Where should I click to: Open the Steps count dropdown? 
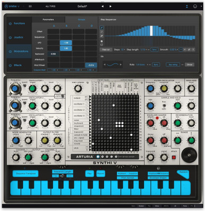click(123, 50)
